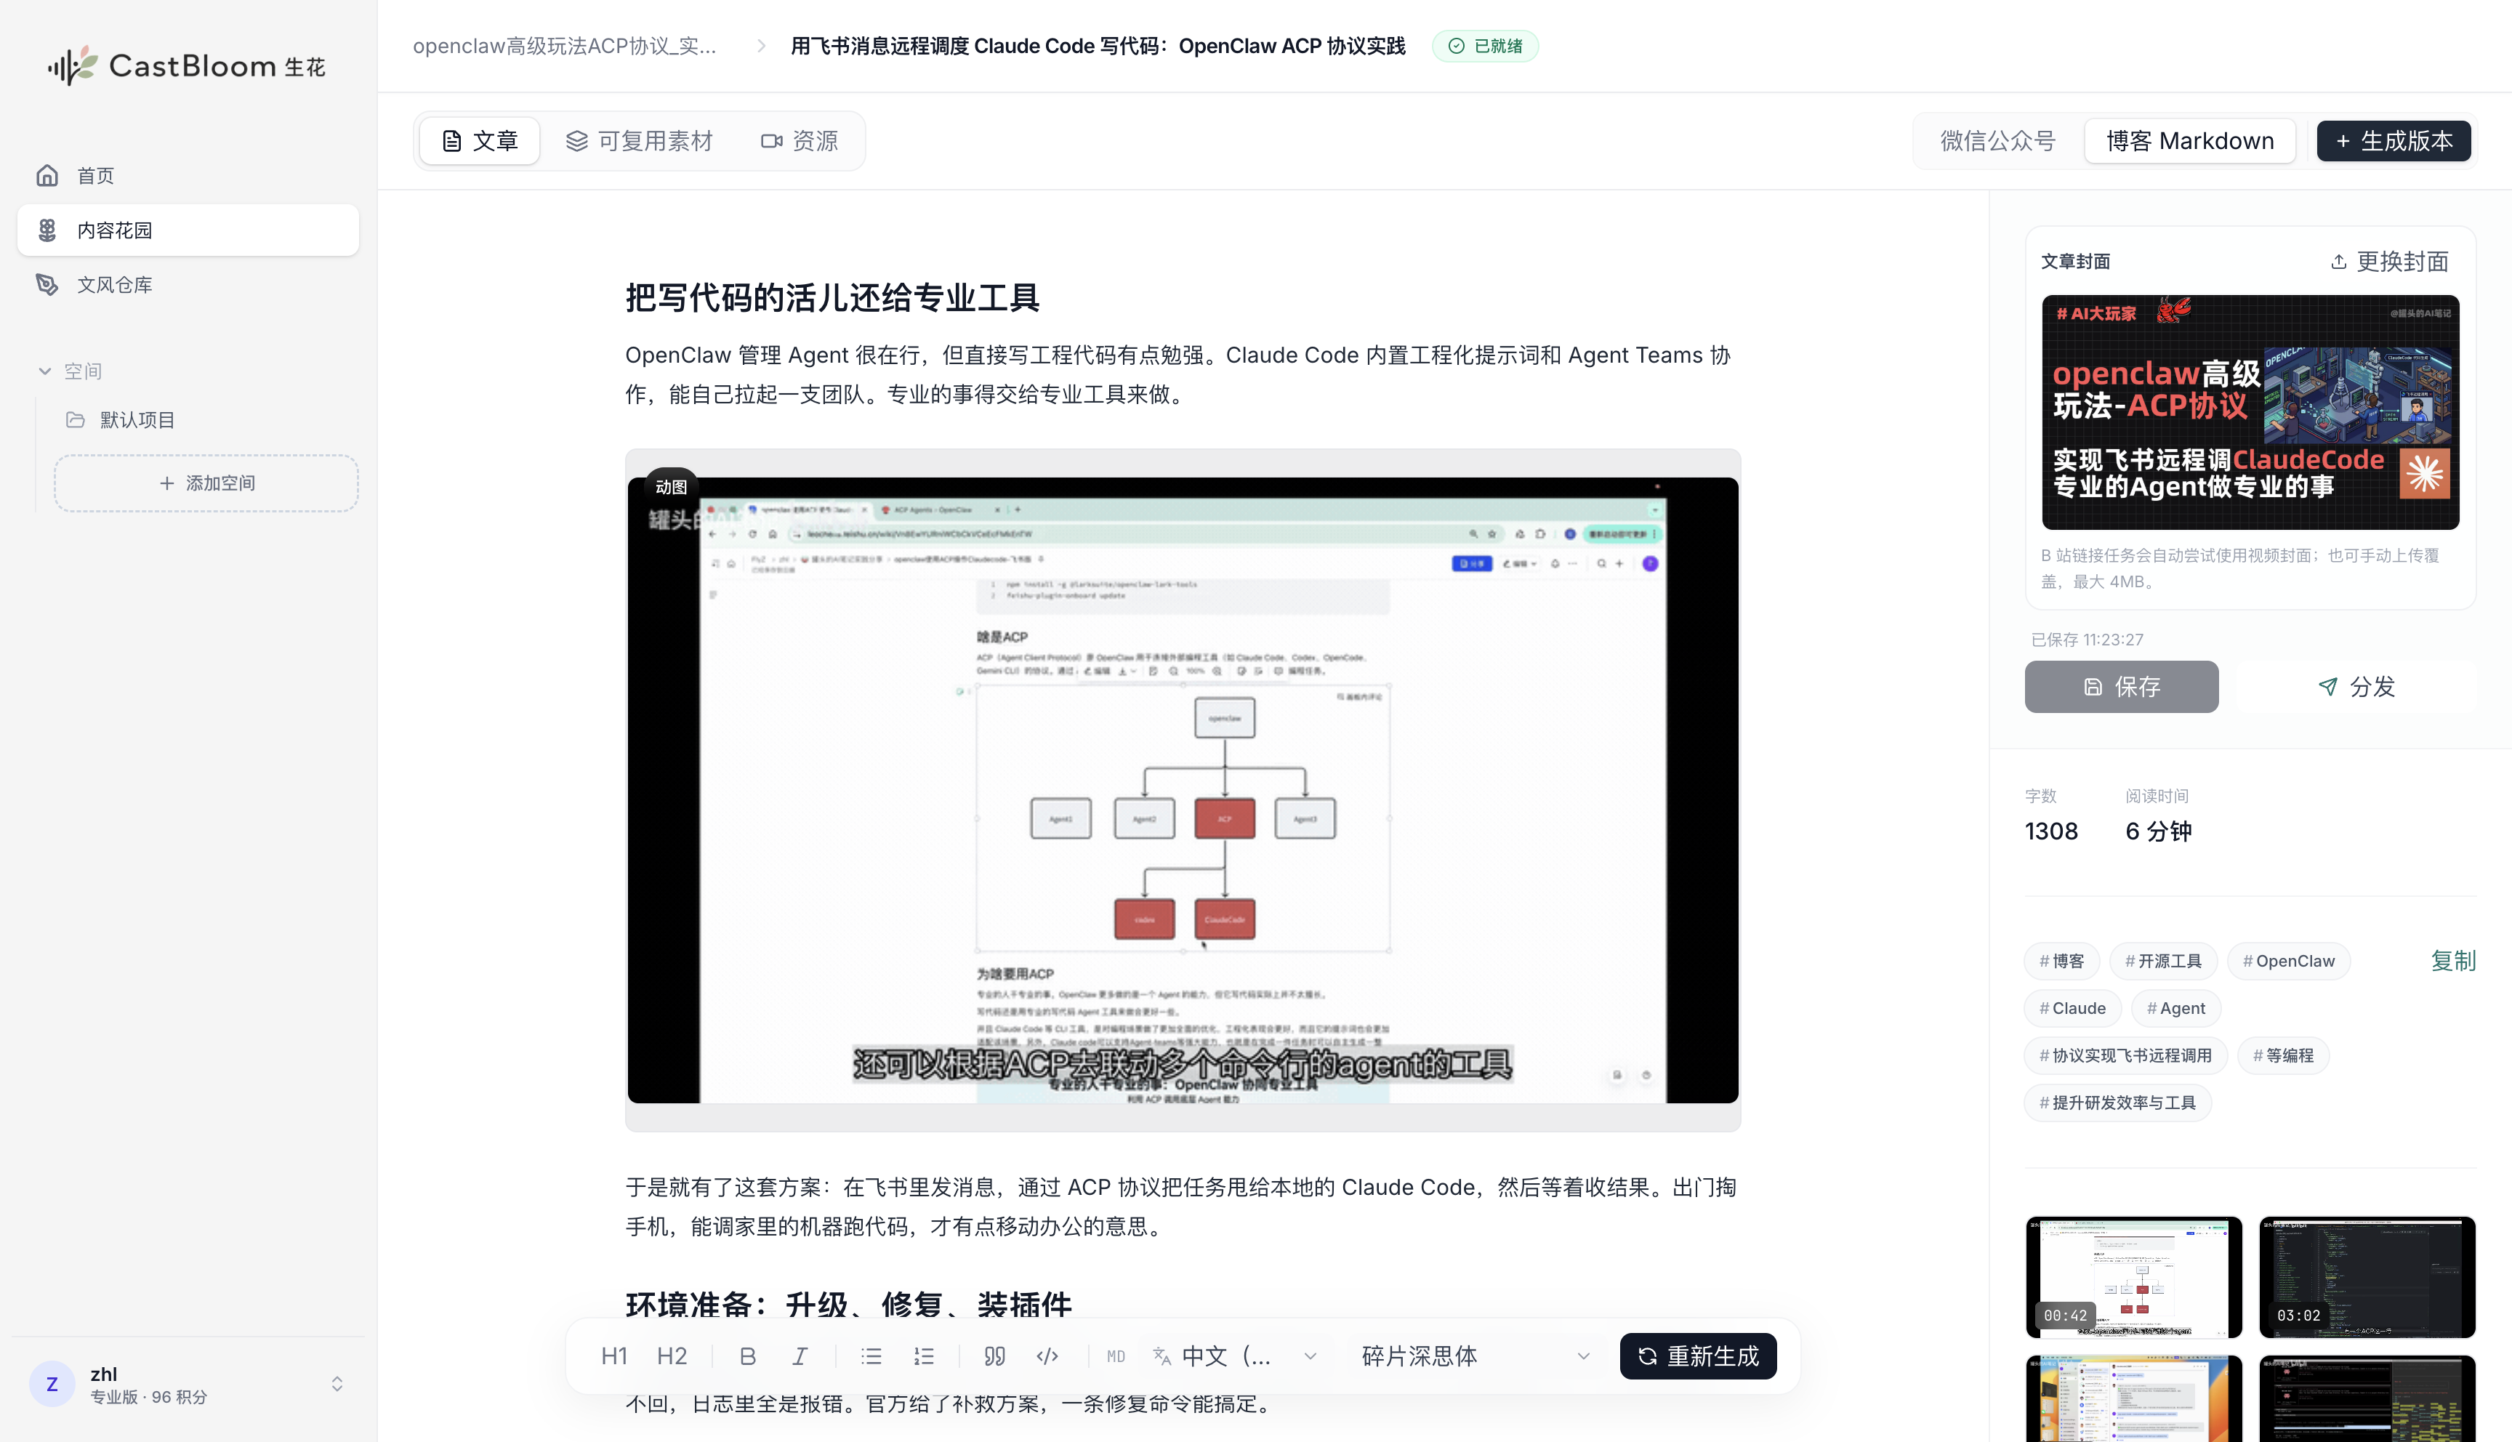This screenshot has width=2512, height=1442.
Task: Apply H1 heading format
Action: [x=614, y=1356]
